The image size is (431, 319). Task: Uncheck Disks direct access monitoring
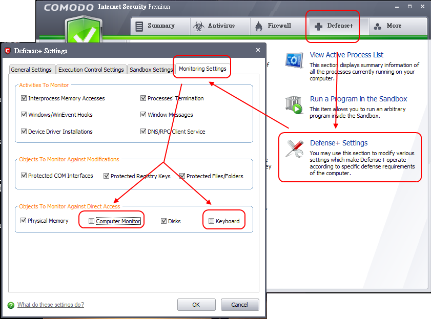coord(164,221)
